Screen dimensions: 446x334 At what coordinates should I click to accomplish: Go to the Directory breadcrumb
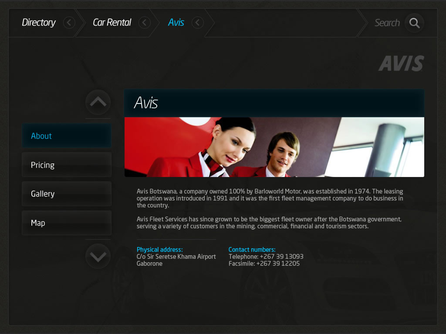coord(39,23)
